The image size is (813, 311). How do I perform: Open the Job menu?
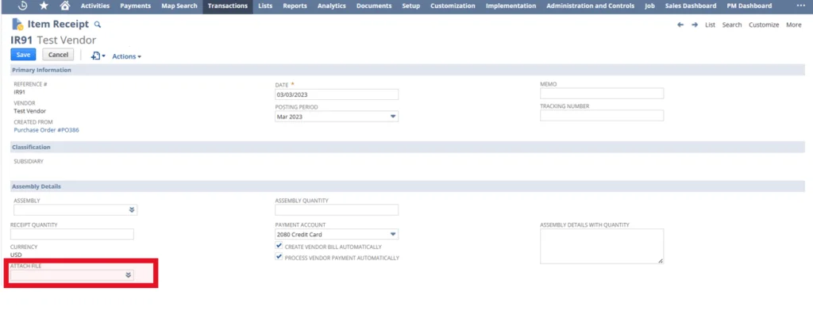pyautogui.click(x=649, y=6)
